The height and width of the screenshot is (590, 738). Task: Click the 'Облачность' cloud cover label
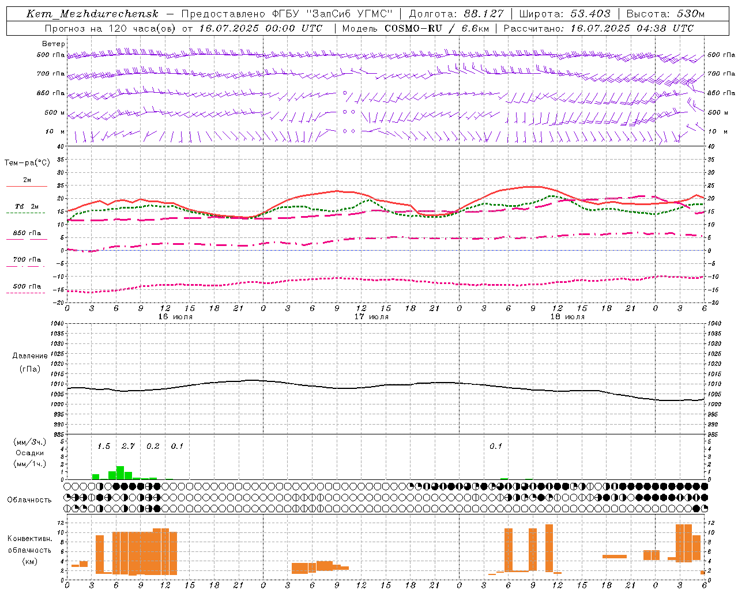click(29, 500)
